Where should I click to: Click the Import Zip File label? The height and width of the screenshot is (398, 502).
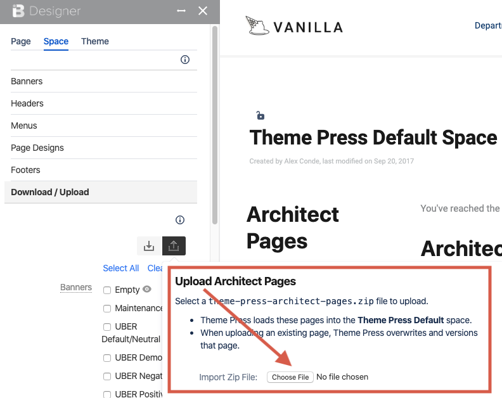(228, 377)
